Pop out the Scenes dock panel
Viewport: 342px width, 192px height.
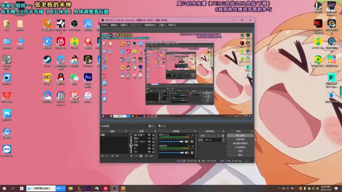pos(126,131)
